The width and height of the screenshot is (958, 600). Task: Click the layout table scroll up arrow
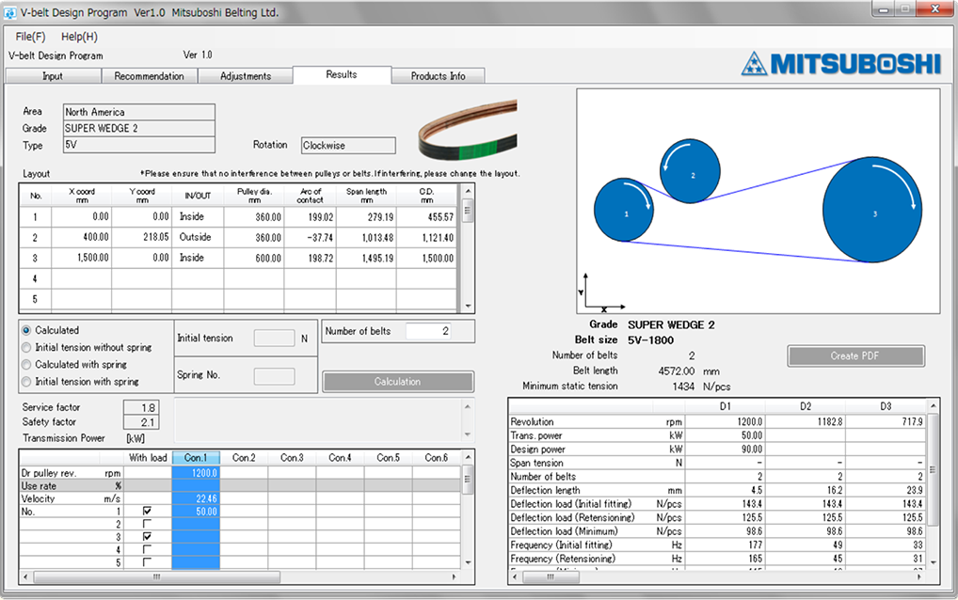(468, 191)
